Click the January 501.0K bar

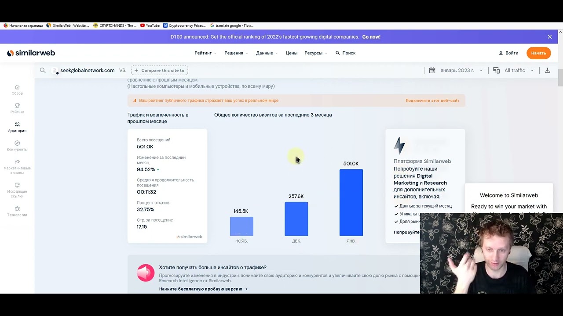point(351,203)
